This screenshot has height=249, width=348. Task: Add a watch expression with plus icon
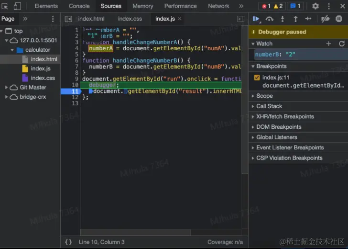tap(329, 44)
